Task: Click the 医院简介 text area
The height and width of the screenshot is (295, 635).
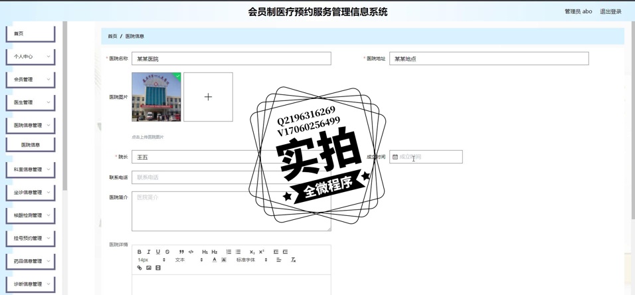Action: (x=231, y=211)
